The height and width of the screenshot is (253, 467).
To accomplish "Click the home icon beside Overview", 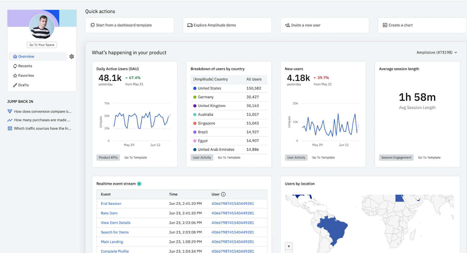I will [15, 56].
